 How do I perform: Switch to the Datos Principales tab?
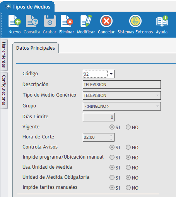36,48
